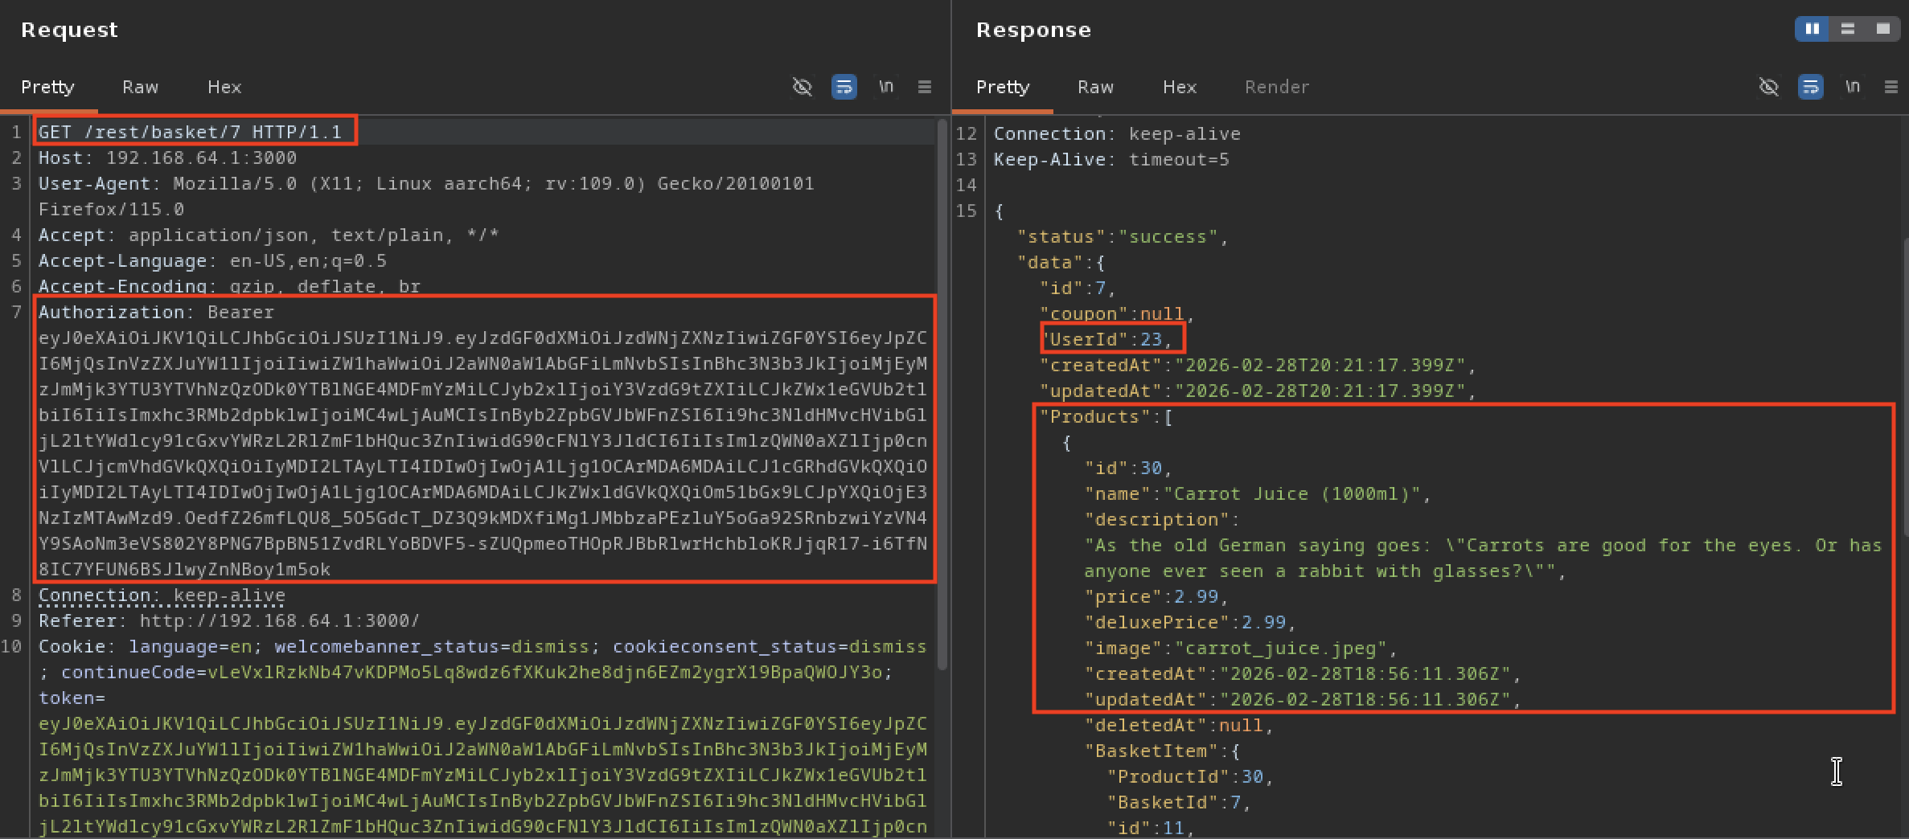Click the "Products":[ line in the response
Viewport: 1909px width, 839px height.
(x=1106, y=416)
